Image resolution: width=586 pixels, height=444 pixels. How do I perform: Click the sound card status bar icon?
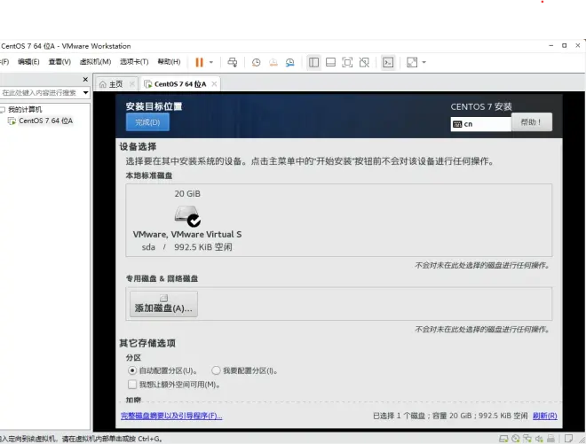pos(539,439)
